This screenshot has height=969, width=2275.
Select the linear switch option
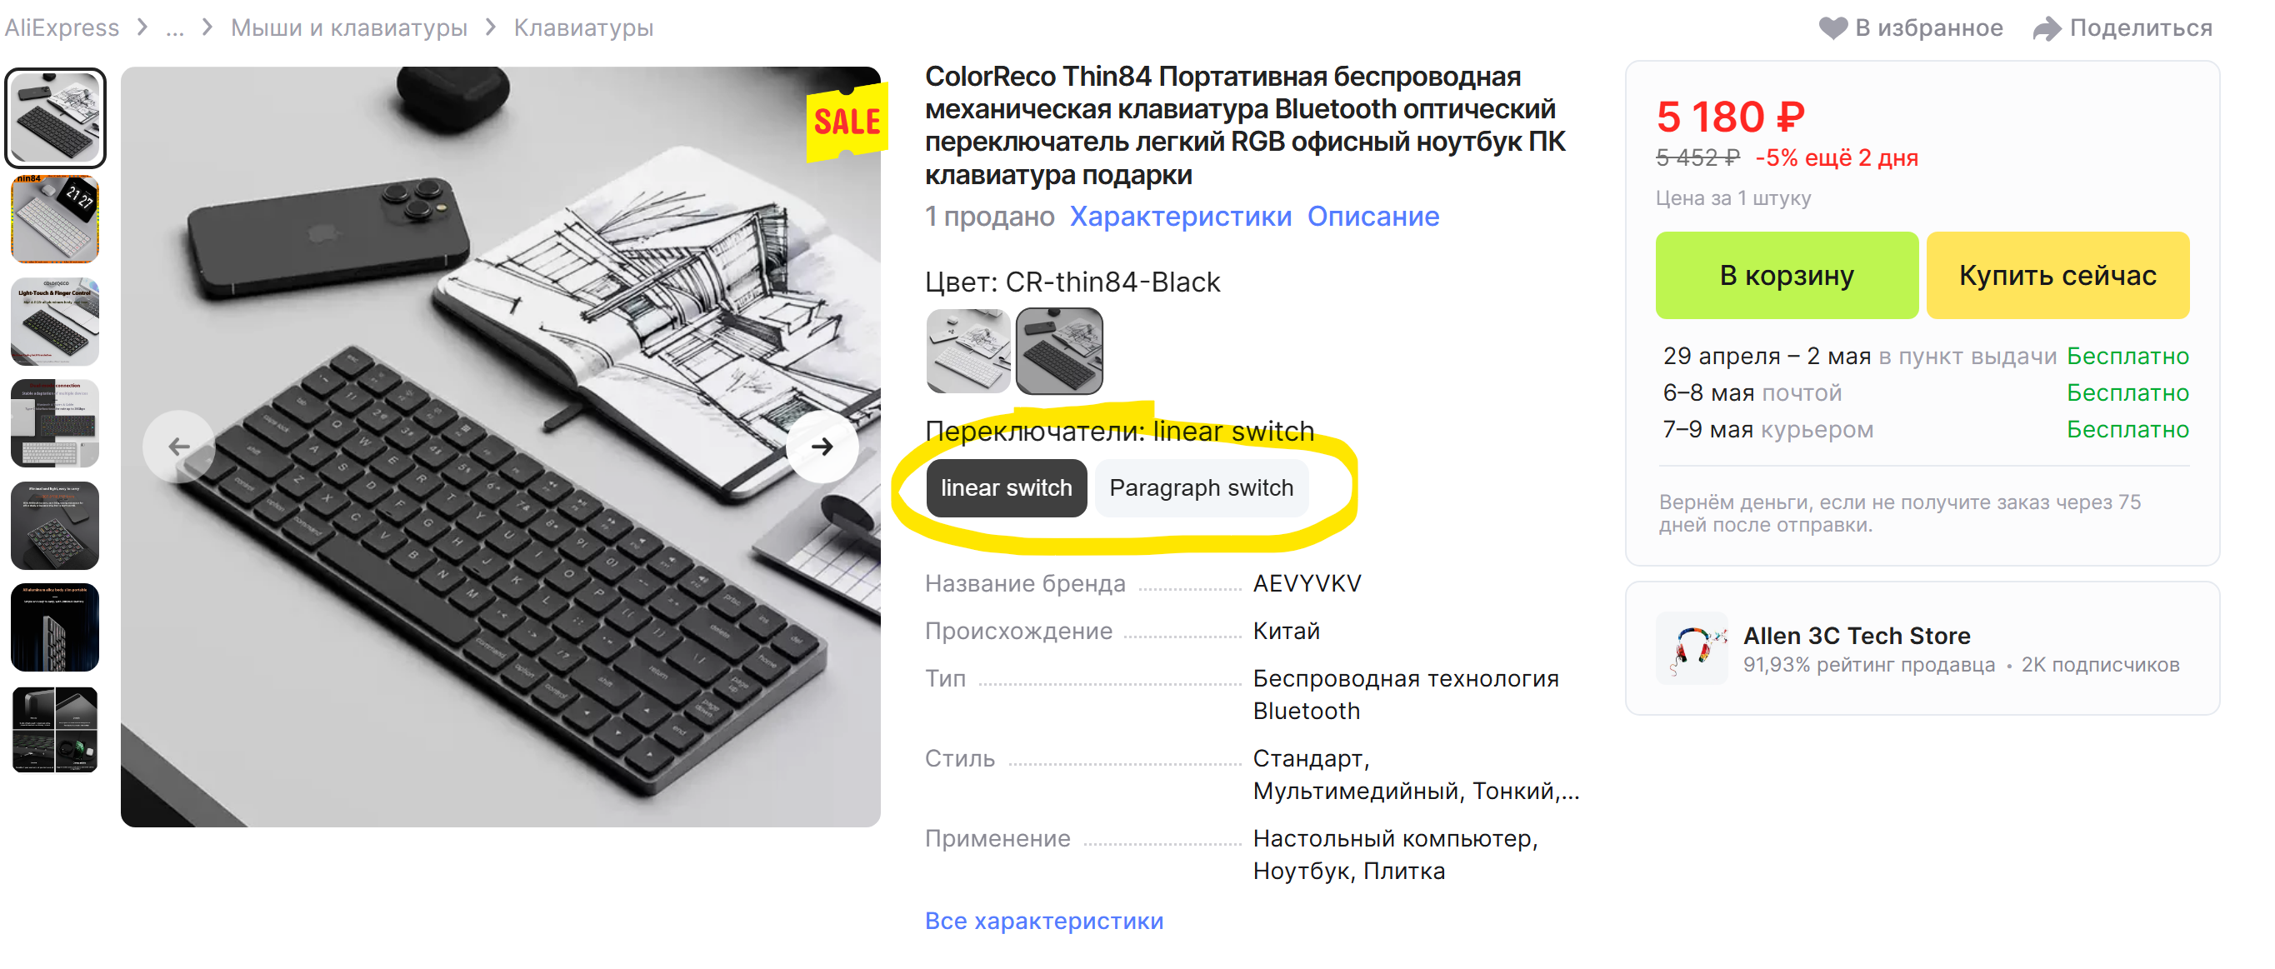coord(1006,487)
